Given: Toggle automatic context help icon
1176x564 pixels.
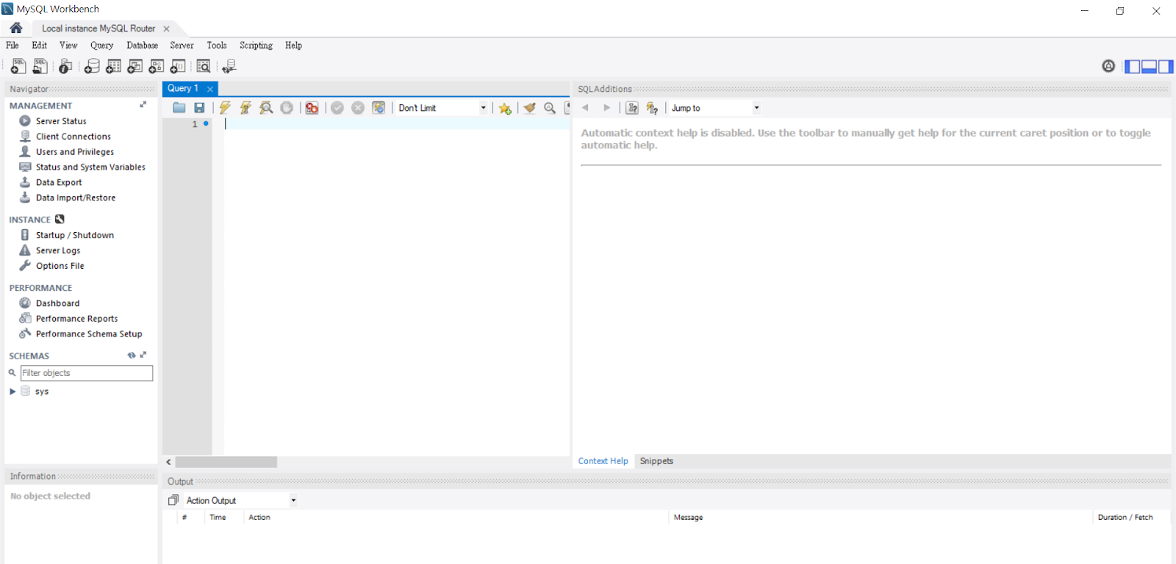Looking at the screenshot, I should (652, 108).
